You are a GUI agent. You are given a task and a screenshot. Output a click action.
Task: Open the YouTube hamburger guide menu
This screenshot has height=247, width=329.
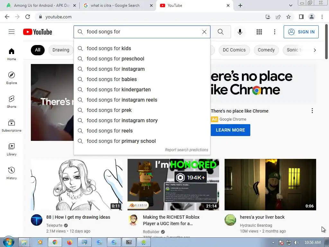click(12, 32)
